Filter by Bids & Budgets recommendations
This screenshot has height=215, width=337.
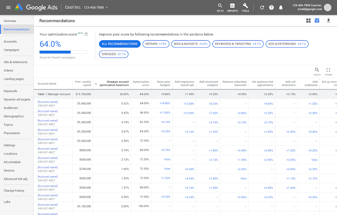(x=190, y=44)
